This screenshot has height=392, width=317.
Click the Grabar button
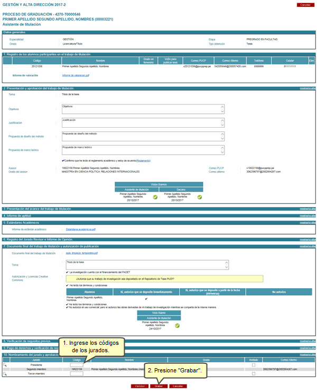[x=158, y=386]
